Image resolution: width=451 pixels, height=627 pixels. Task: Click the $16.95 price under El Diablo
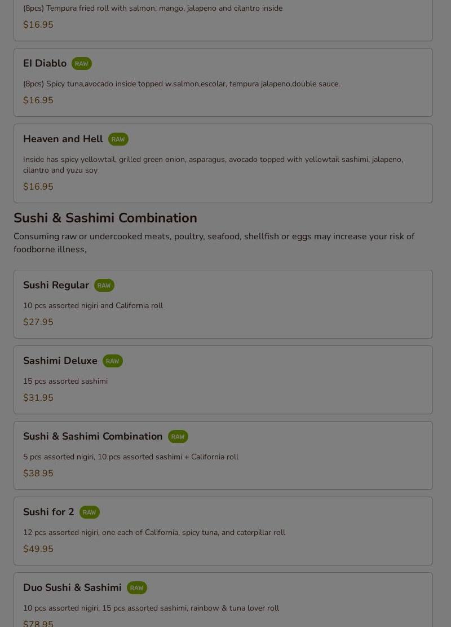[x=38, y=100]
